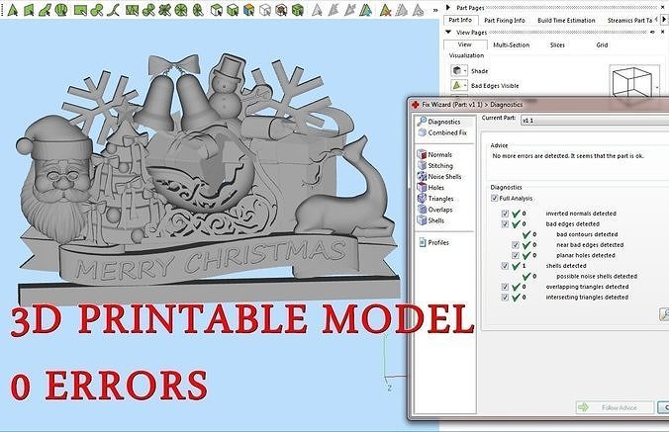Open the Noise Shells step
Screen dimensions: 669x432
[x=439, y=176]
